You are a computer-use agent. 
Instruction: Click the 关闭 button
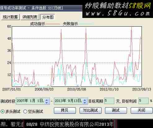(142, 110)
